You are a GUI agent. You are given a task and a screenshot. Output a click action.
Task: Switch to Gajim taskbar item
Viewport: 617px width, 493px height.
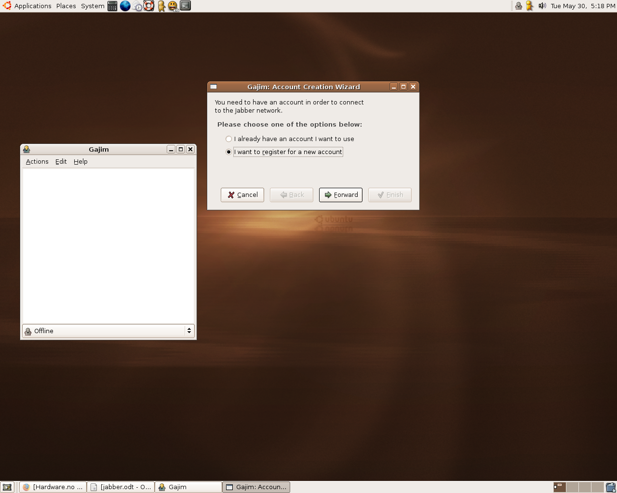188,487
